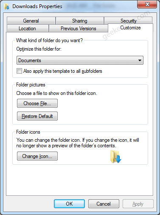This screenshot has width=160, height=215.
Task: Click the Apply button
Action: 138,204
